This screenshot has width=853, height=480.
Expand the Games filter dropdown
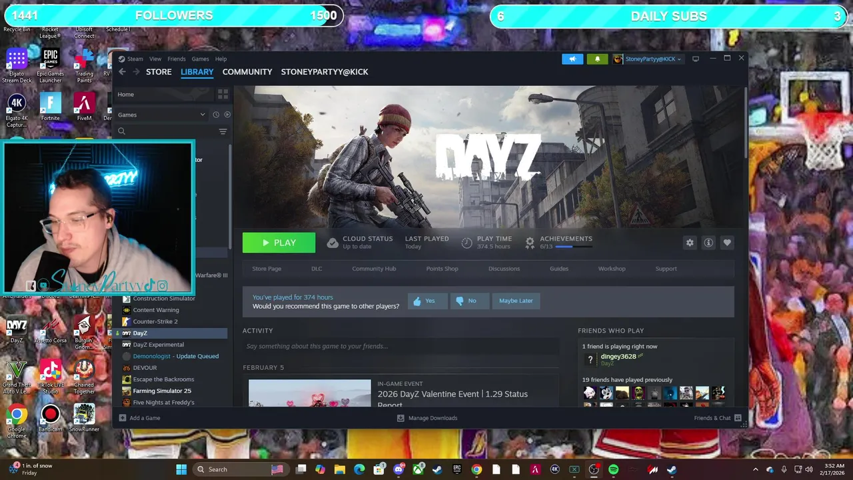pyautogui.click(x=161, y=115)
